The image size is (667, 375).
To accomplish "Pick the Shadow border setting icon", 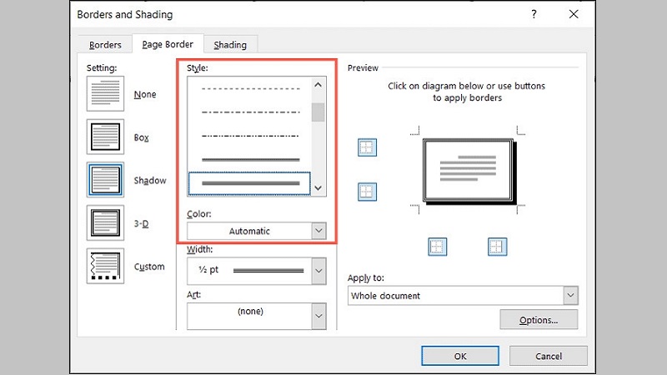I will coord(105,180).
